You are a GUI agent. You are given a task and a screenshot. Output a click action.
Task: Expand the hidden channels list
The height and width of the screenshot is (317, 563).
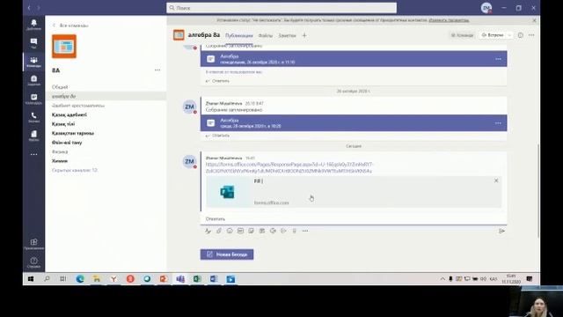75,170
